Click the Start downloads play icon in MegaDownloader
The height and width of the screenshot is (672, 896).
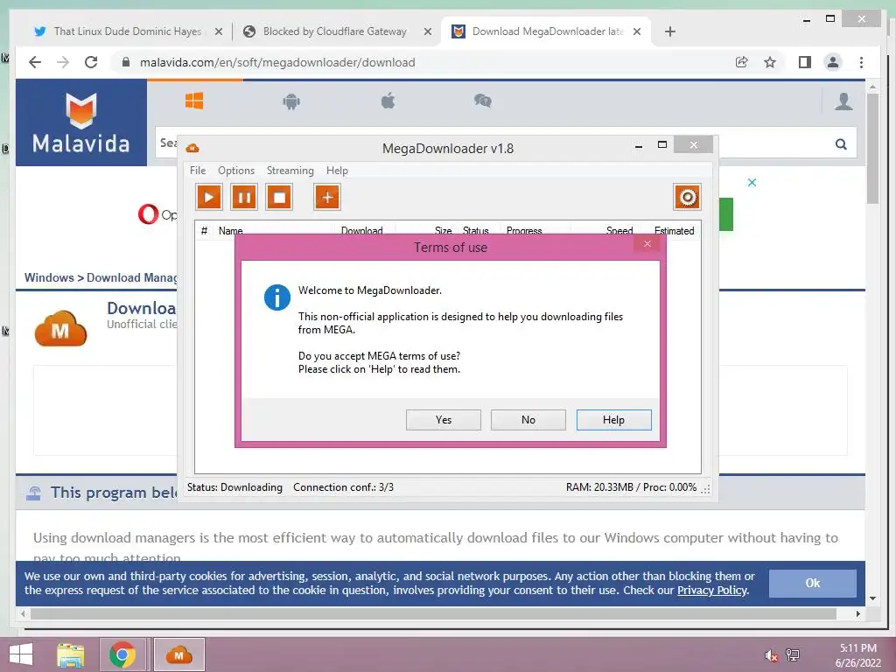coord(208,198)
